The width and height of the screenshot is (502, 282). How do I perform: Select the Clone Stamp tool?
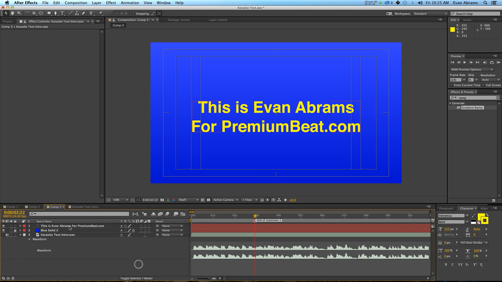click(77, 13)
